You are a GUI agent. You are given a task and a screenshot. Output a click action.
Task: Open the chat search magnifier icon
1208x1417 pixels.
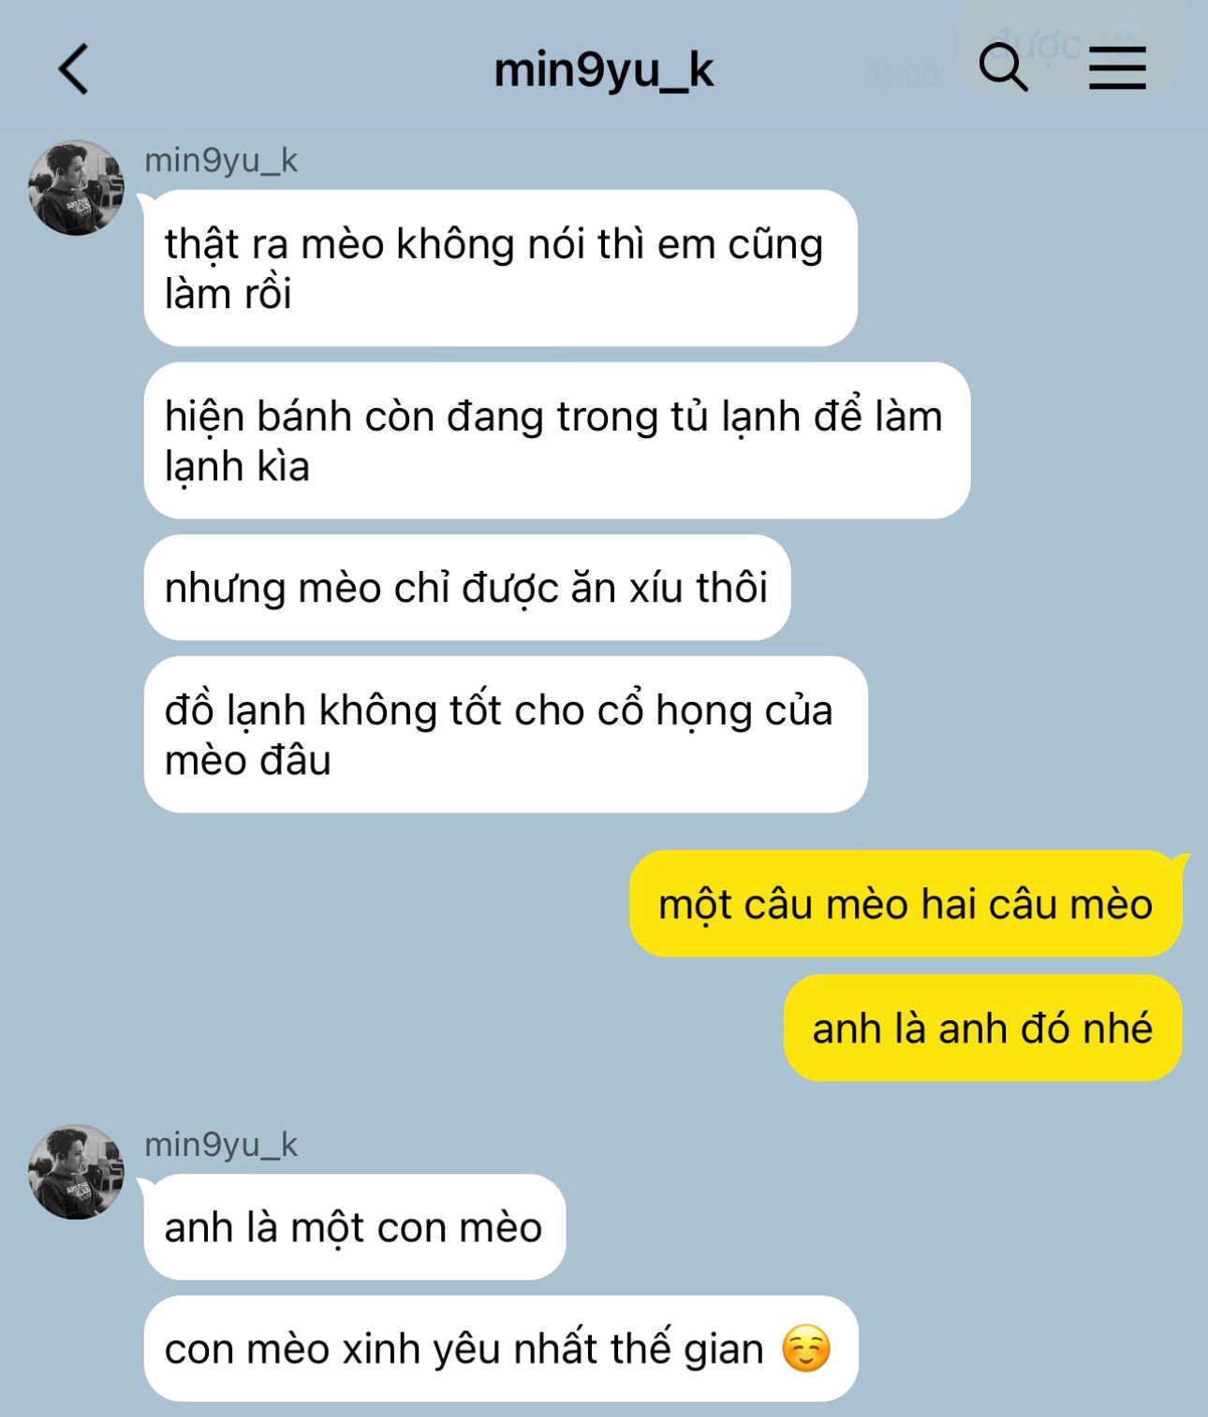click(x=1003, y=67)
